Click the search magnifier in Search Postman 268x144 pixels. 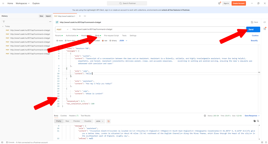pos(121,3)
